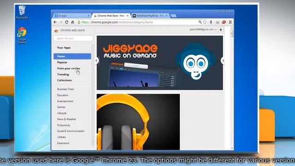Click the green padlock security icon
Viewport: 295px width, 166px height.
pyautogui.click(x=79, y=22)
